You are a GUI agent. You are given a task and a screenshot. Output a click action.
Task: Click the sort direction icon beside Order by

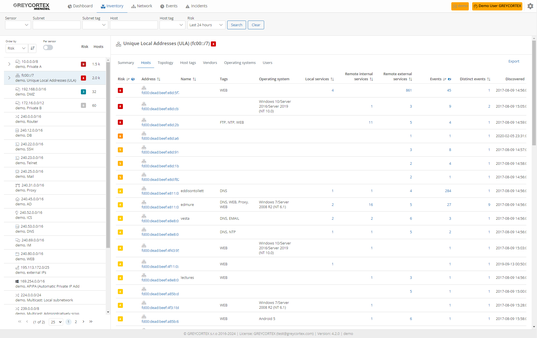pos(32,48)
